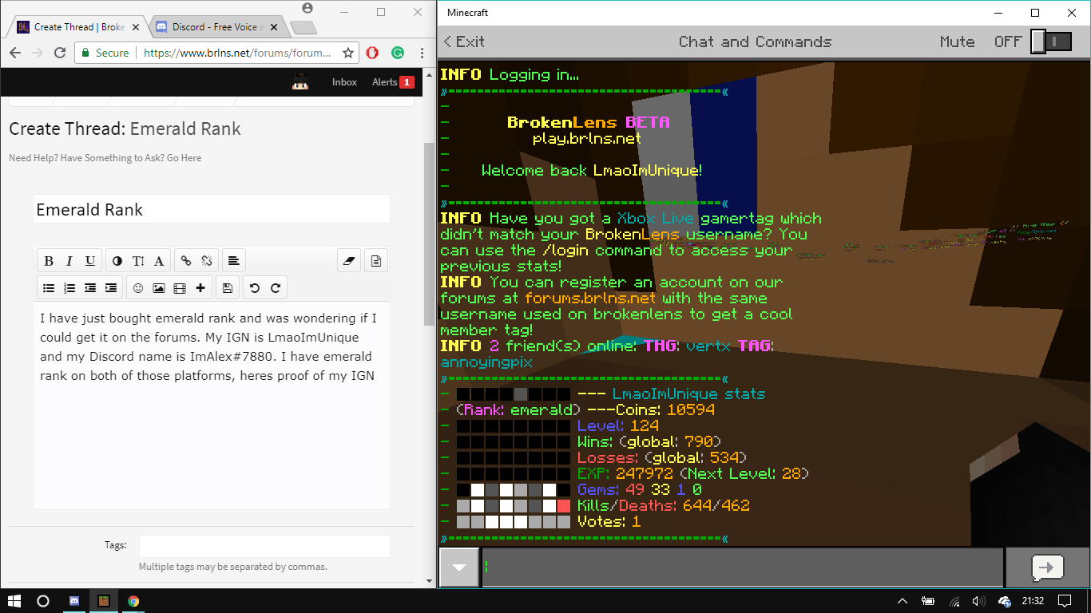Outdent the selected text
Screen dimensions: 1091x613
coord(90,287)
